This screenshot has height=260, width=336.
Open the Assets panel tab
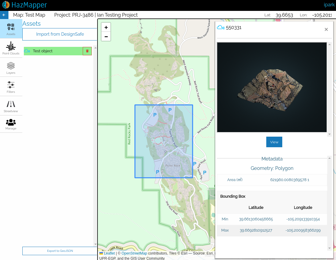pos(11,29)
